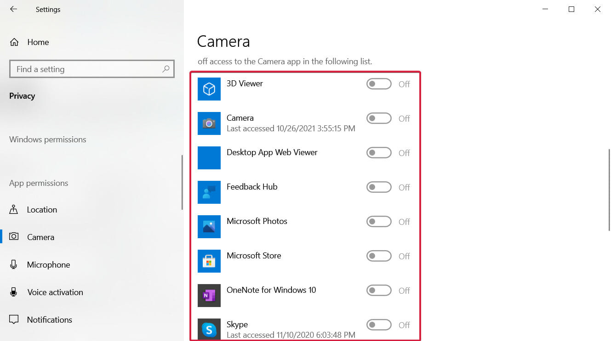Click the OneNote for Windows 10 label
Viewport: 611px width, 341px height.
click(271, 290)
